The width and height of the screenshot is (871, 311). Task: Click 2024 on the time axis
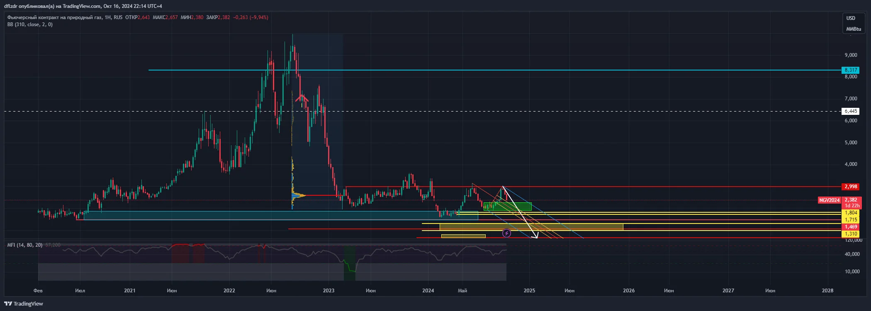[428, 291]
